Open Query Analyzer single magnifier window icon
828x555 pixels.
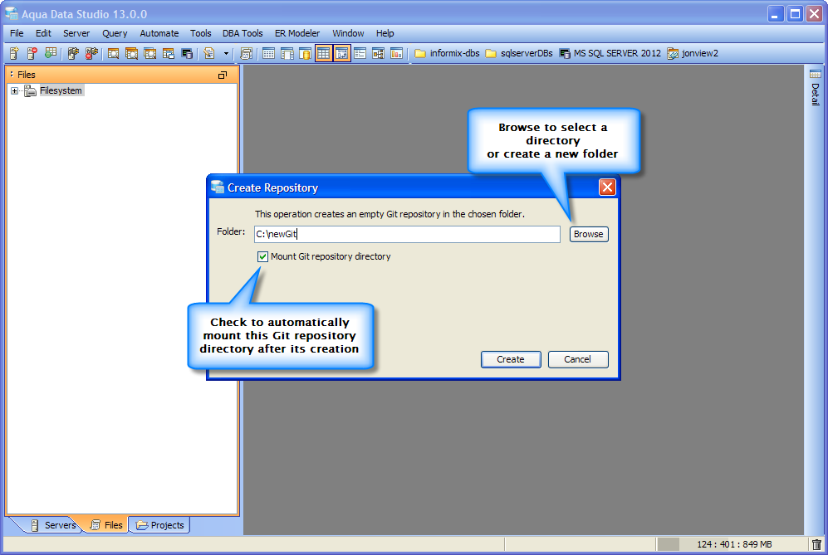[113, 53]
